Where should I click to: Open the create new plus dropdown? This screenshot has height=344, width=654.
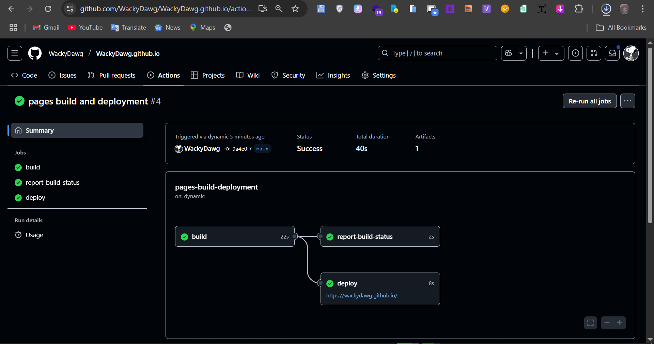(551, 53)
